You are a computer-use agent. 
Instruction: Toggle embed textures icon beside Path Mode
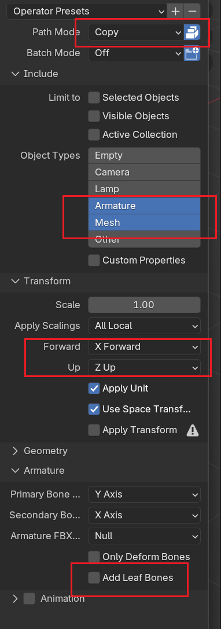pyautogui.click(x=191, y=32)
